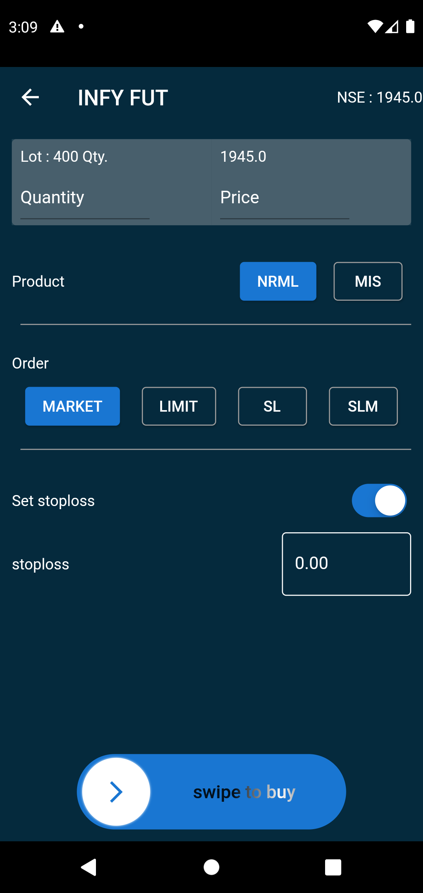Tap the NSE : 1945.0 price label
The height and width of the screenshot is (893, 423).
click(x=380, y=98)
